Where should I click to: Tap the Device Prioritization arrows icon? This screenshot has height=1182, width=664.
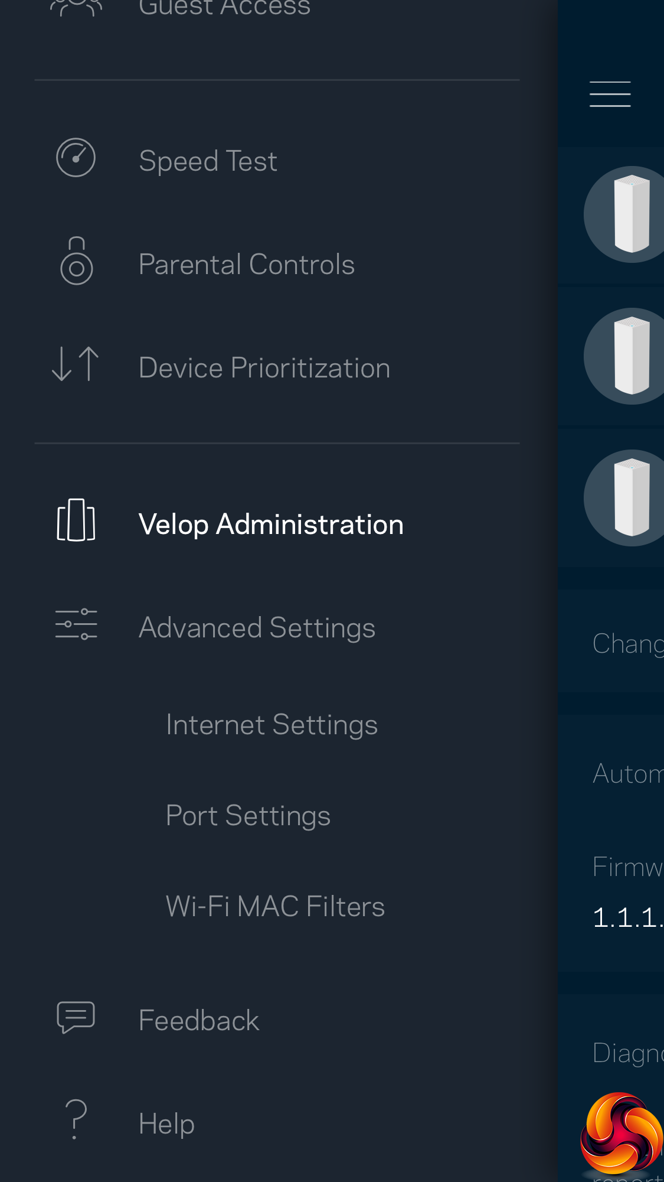point(76,364)
